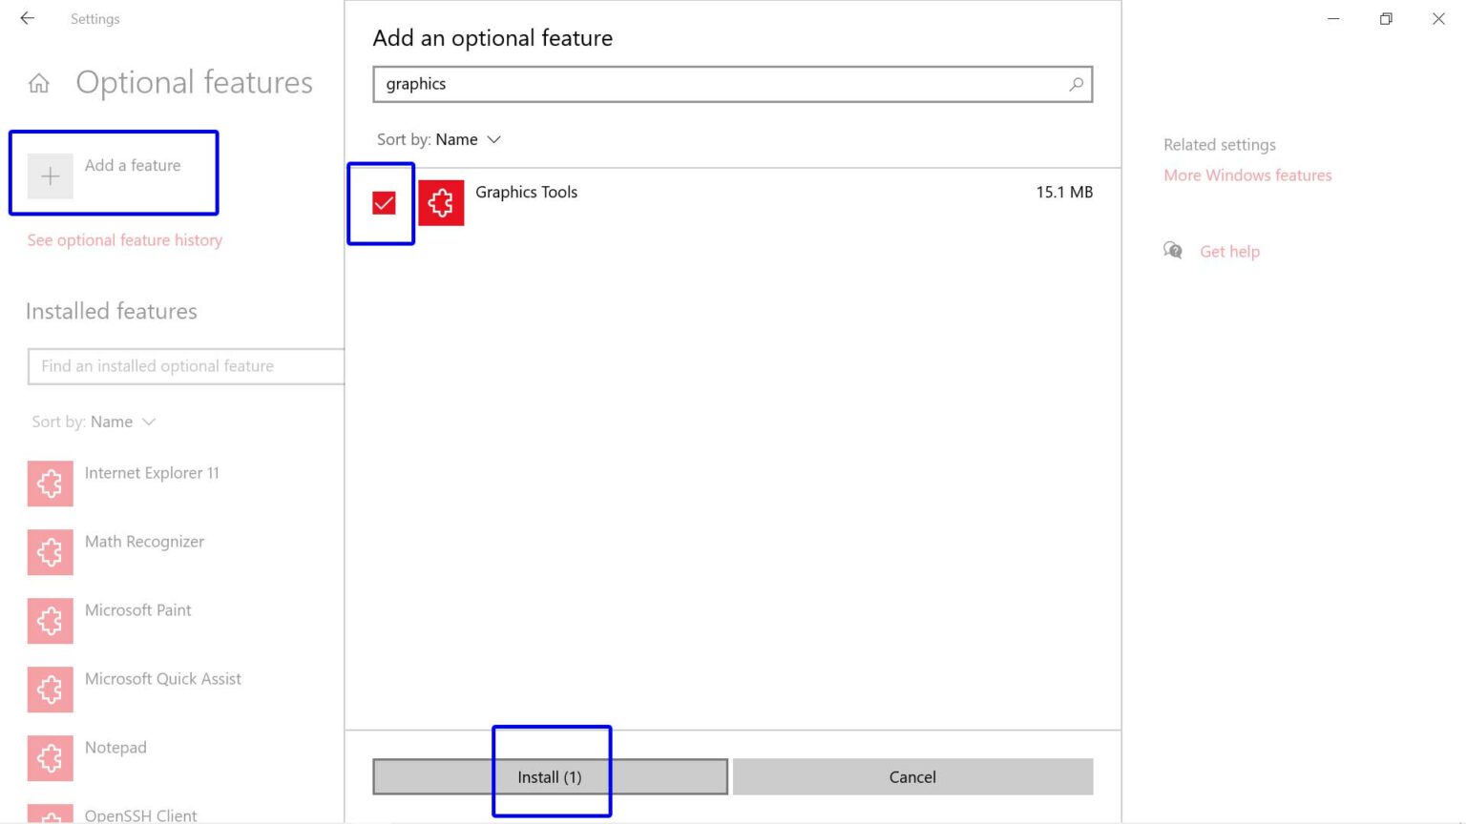This screenshot has height=824, width=1466.
Task: Go to Settings home icon
Action: coord(39,84)
